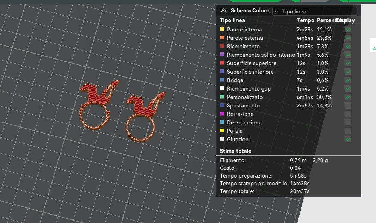This screenshot has width=376, height=223.
Task: Toggle Giunzioni display checkbox
Action: click(348, 139)
